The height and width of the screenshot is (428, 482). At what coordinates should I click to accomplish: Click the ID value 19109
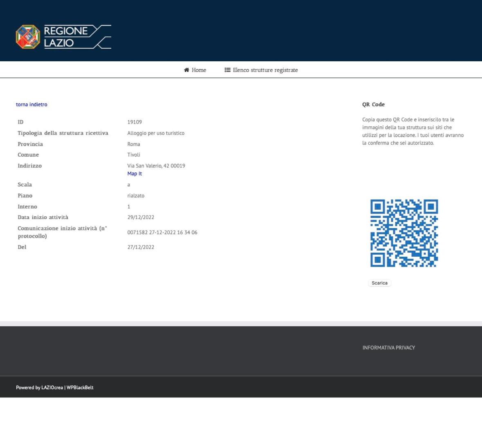pyautogui.click(x=135, y=122)
